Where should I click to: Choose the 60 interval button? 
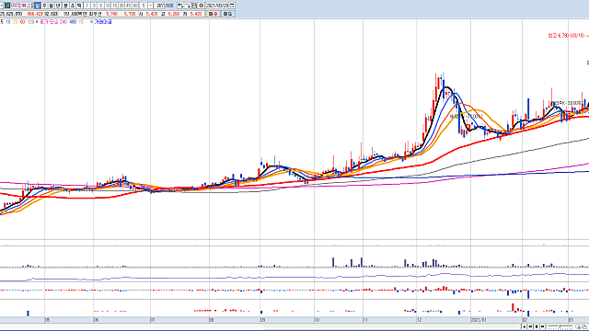tap(135, 6)
